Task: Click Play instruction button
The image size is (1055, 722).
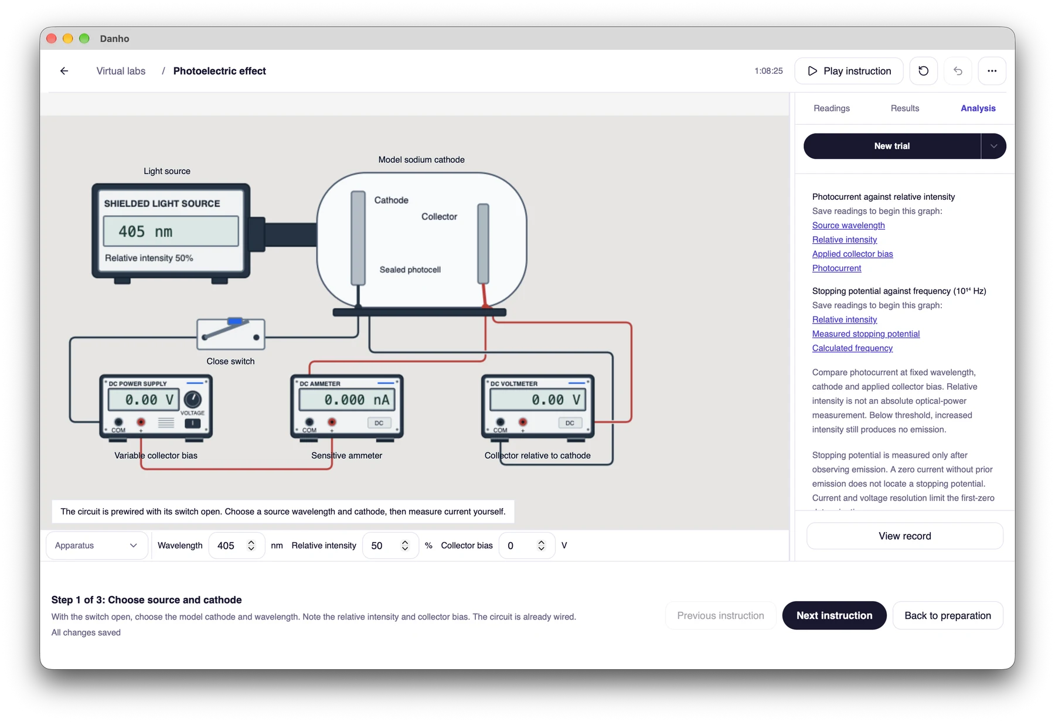Action: tap(849, 71)
